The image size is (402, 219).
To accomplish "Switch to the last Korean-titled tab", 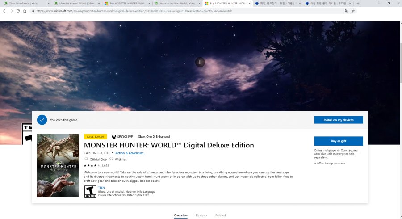I will tap(328, 4).
